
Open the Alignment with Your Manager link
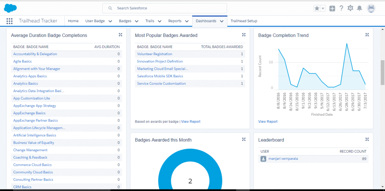(36, 69)
